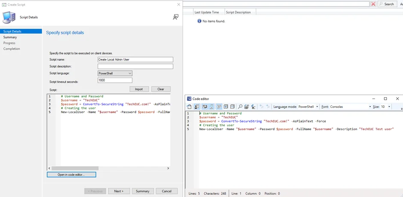Click the Clear button
The image size is (403, 197).
pos(161,89)
